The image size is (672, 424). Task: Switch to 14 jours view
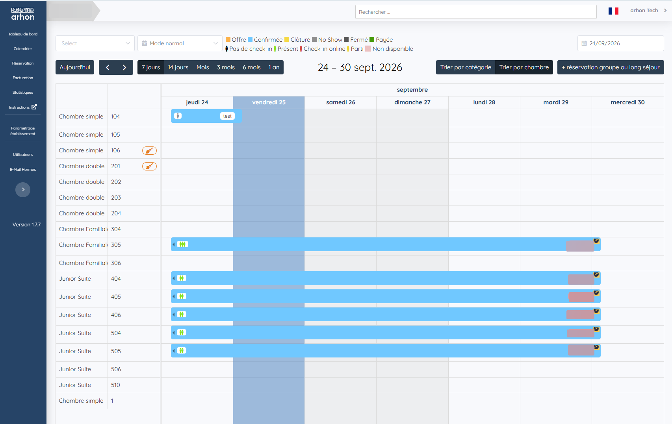(178, 67)
